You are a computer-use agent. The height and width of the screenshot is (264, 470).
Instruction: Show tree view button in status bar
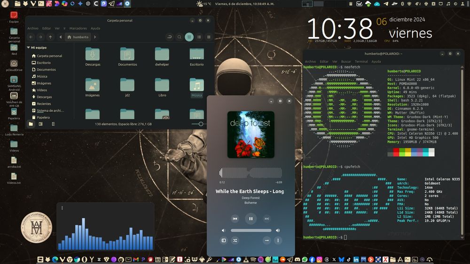click(41, 124)
